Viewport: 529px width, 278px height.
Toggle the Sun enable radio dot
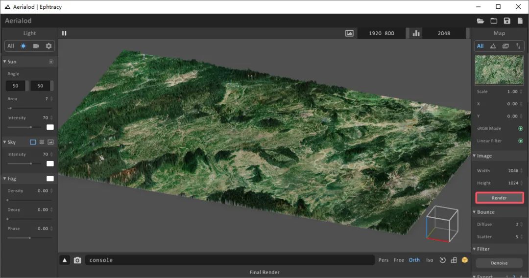[51, 62]
